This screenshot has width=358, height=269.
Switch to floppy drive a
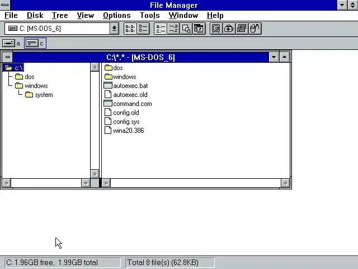[x=11, y=43]
